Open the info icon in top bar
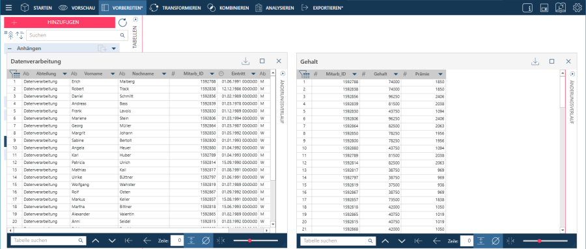The width and height of the screenshot is (586, 249). 527,7
